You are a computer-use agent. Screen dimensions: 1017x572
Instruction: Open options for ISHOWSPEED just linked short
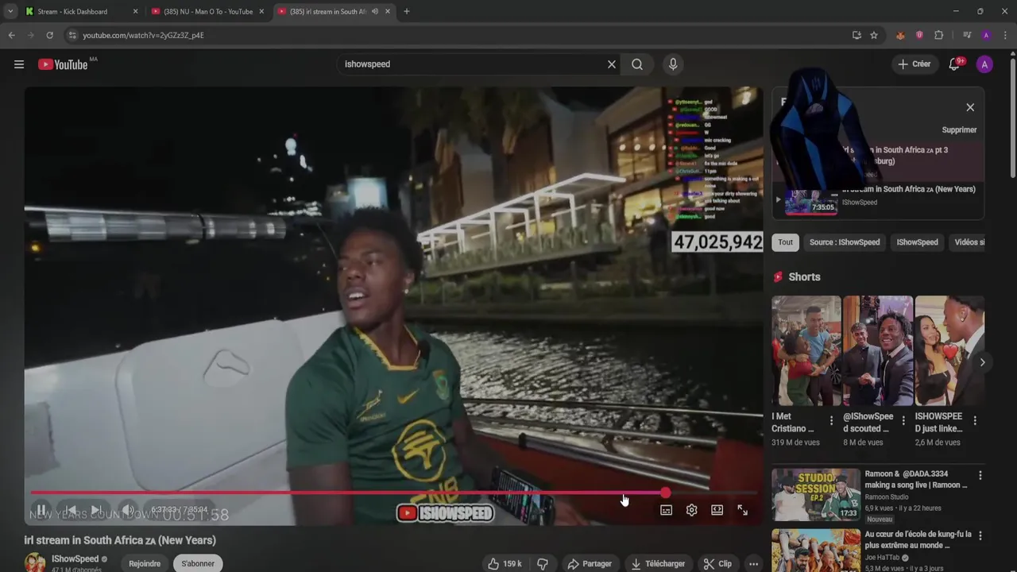click(x=975, y=420)
